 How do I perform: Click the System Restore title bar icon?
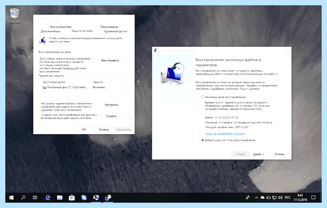(x=156, y=50)
